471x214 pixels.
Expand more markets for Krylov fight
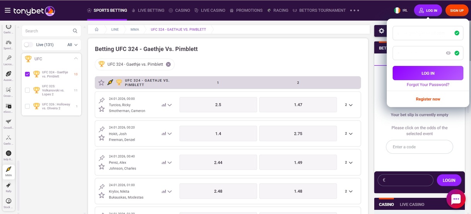click(x=349, y=191)
